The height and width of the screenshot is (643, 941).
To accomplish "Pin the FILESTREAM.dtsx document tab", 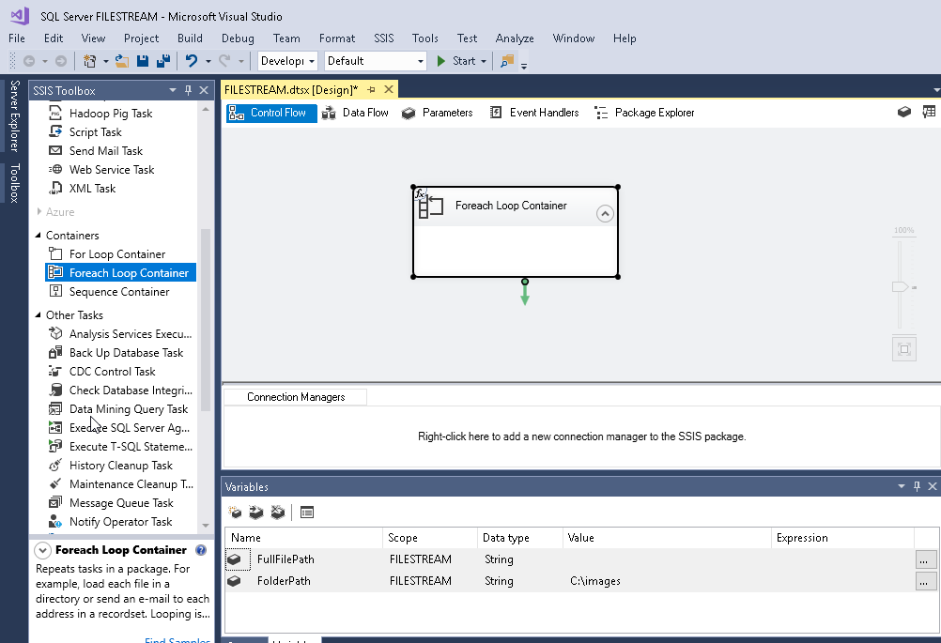I will click(x=371, y=90).
